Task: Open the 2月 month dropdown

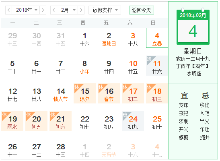Action: point(67,10)
